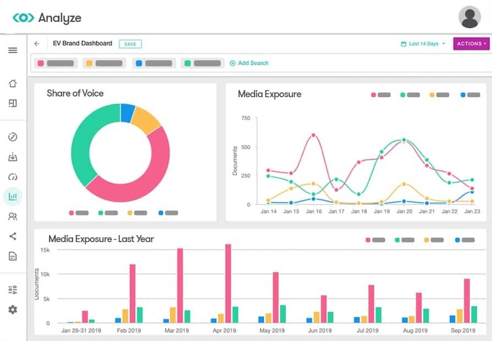
Task: Open the hamburger menu in the sidebar
Action: 13,51
